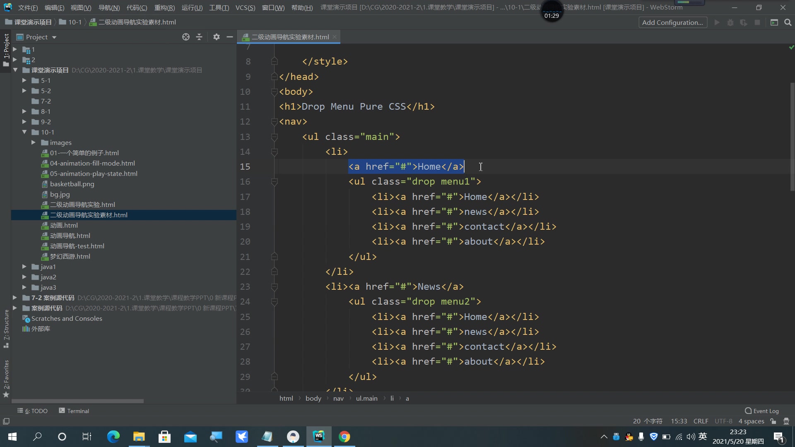Open the 重构(R) menu
Image resolution: width=795 pixels, height=447 pixels.
(164, 7)
